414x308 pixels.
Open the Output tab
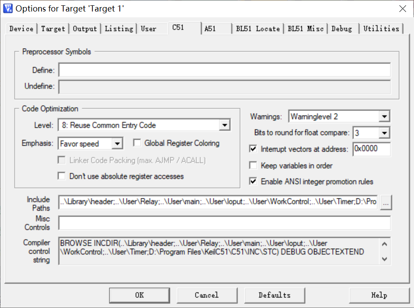click(x=85, y=29)
